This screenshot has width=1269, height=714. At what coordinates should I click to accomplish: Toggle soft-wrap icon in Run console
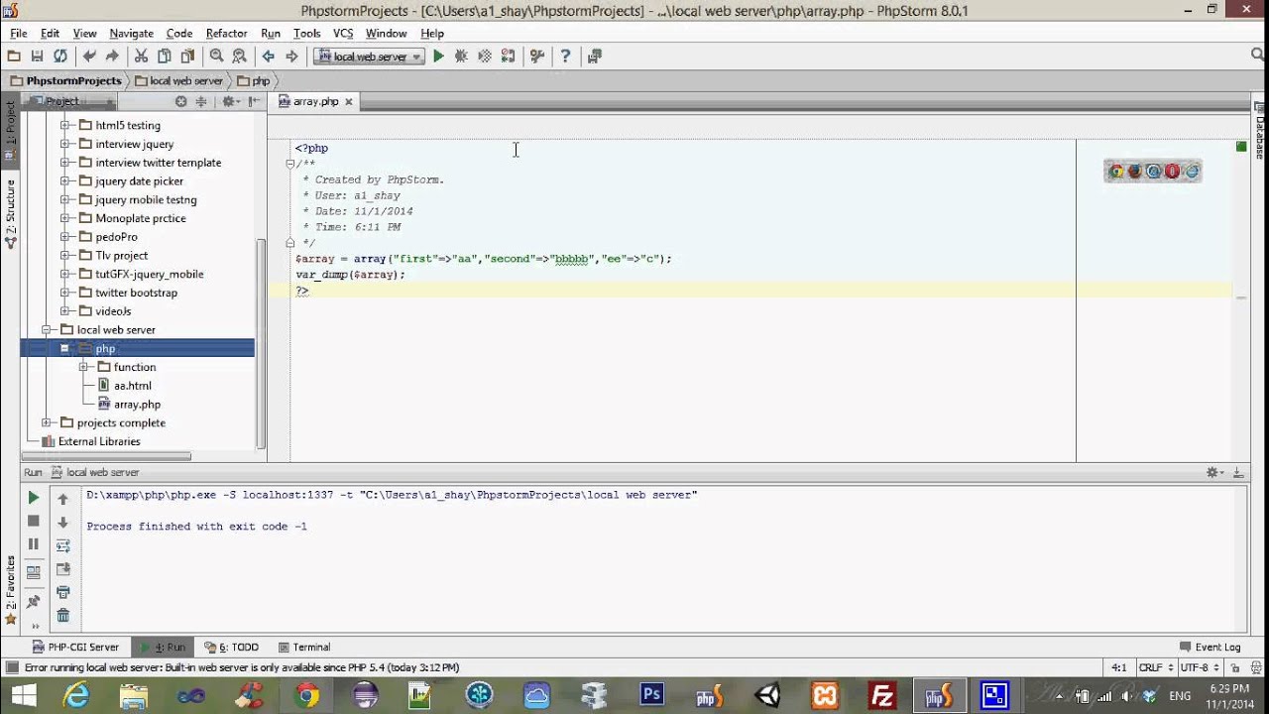[62, 545]
